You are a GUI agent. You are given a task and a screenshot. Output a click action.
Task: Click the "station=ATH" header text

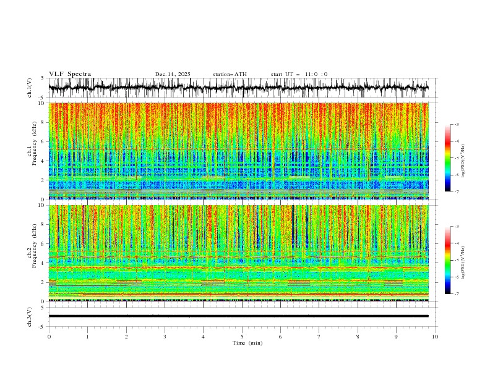230,74
